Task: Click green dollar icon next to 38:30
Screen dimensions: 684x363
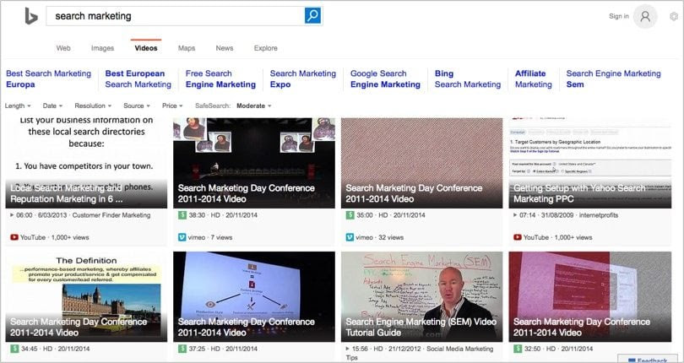Action: [x=182, y=215]
